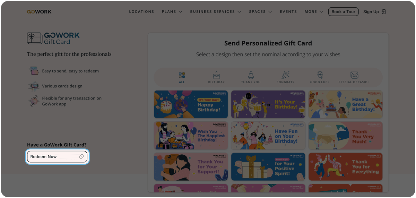
Task: Choose the Thank You Very Much card
Action: coord(346,136)
